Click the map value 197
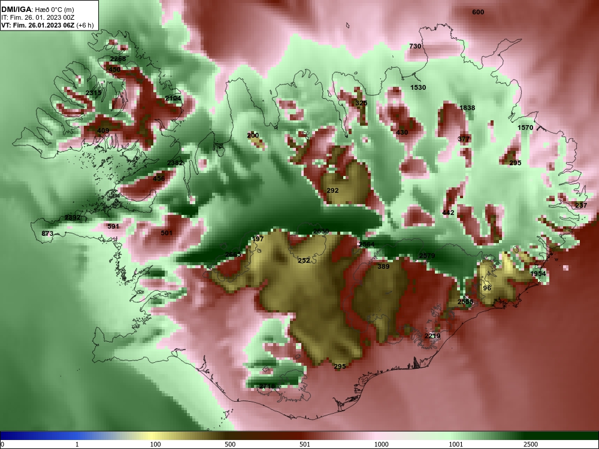Screen dimensions: 599x449 258,239
